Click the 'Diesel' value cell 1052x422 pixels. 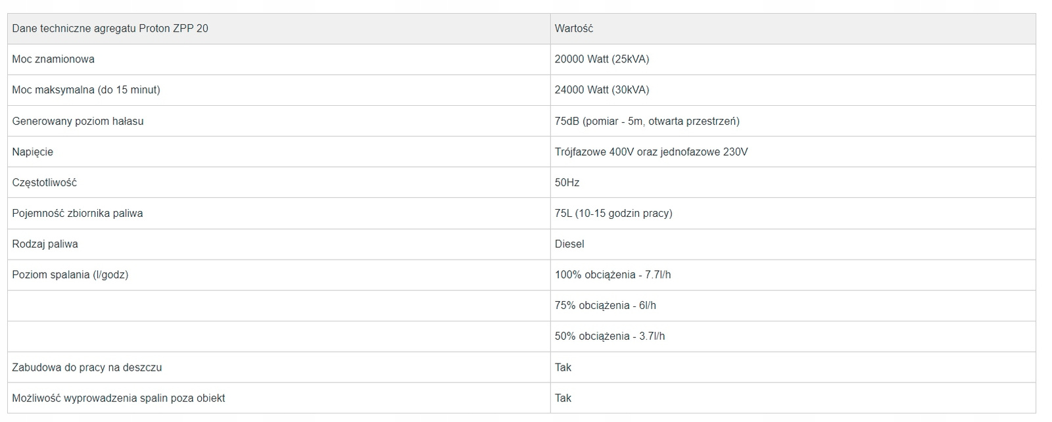pos(569,245)
